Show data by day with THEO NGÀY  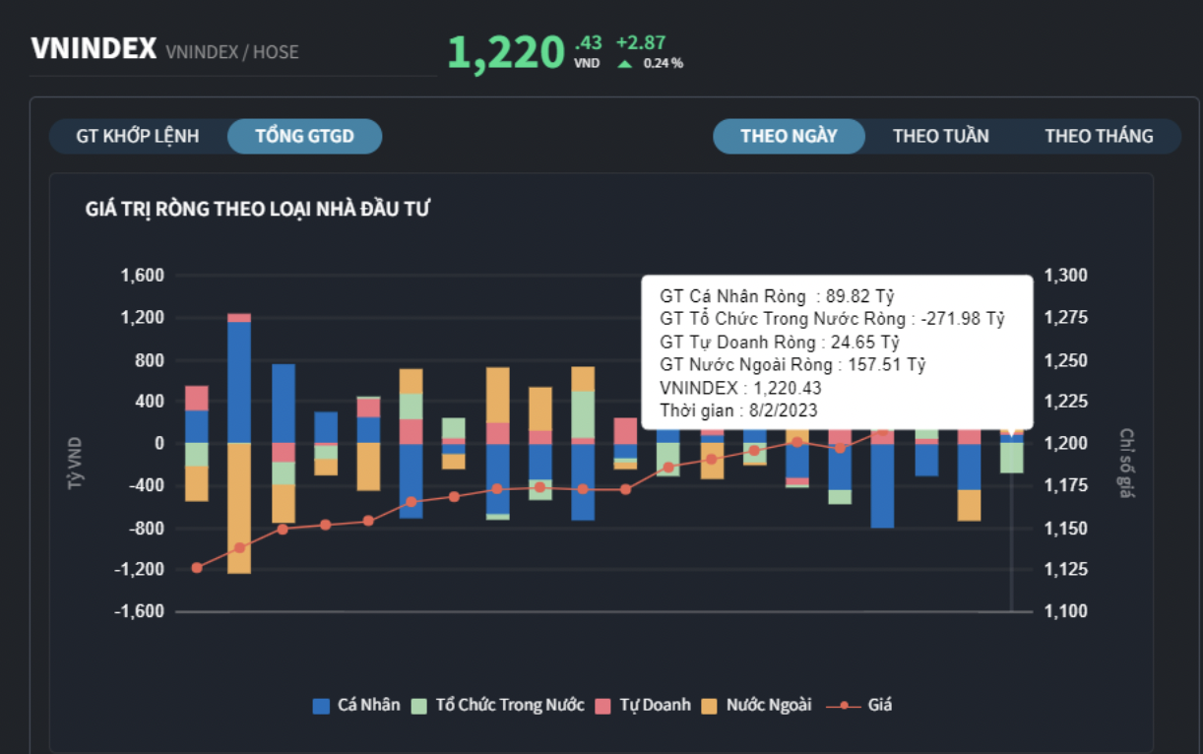coord(789,136)
